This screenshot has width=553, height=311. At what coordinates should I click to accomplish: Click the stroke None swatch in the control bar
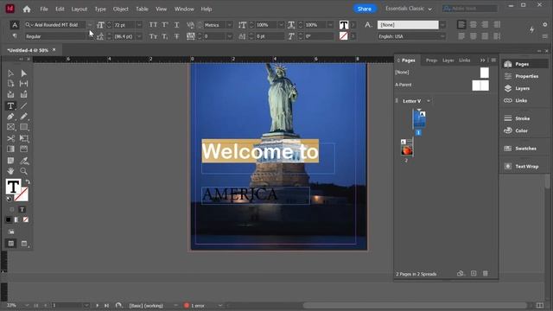(x=344, y=36)
